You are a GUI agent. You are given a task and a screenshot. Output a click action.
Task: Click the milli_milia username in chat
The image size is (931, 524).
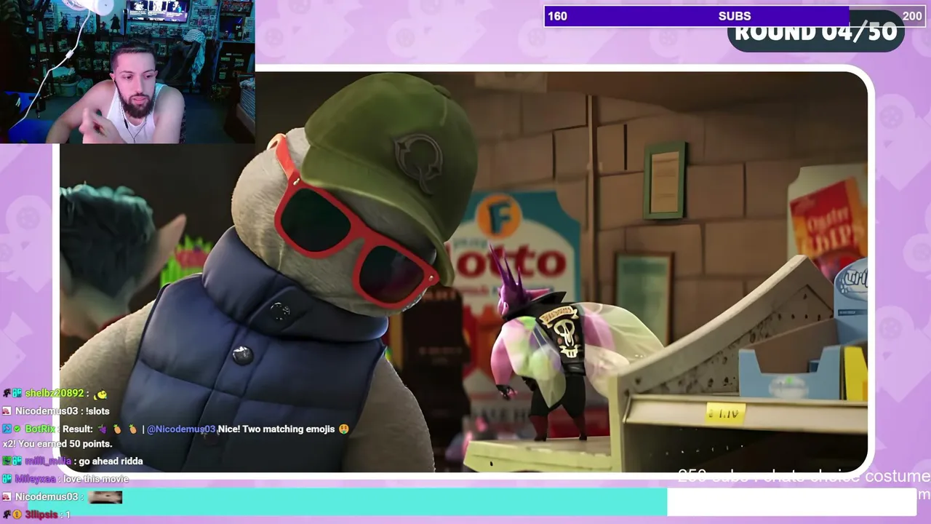point(48,461)
